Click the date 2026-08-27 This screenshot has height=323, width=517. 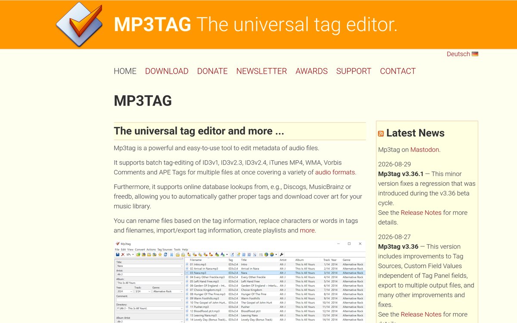point(395,237)
